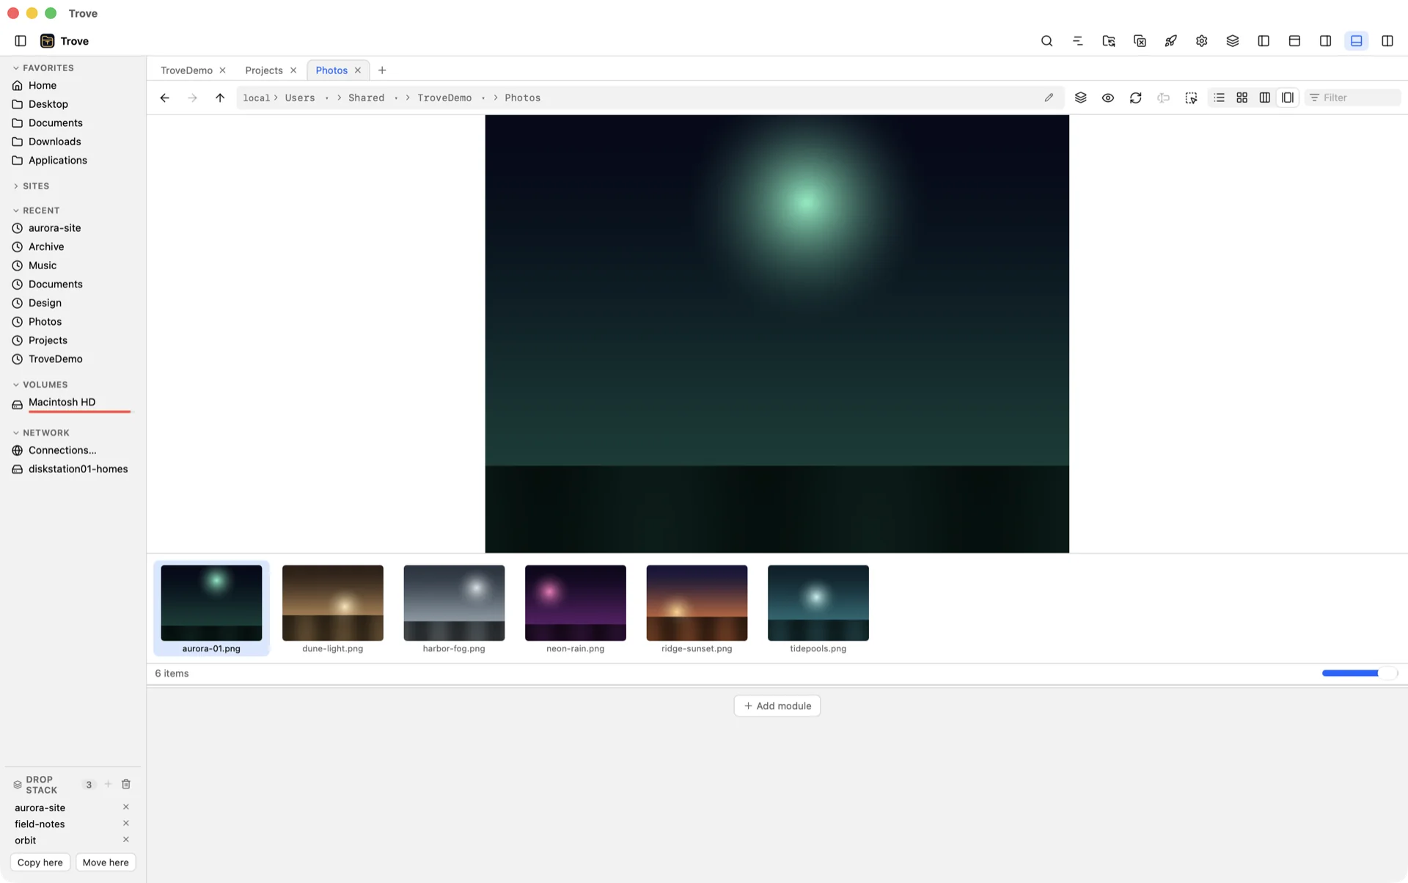The width and height of the screenshot is (1408, 883).
Task: Toggle the top panel layout icon
Action: (1294, 41)
